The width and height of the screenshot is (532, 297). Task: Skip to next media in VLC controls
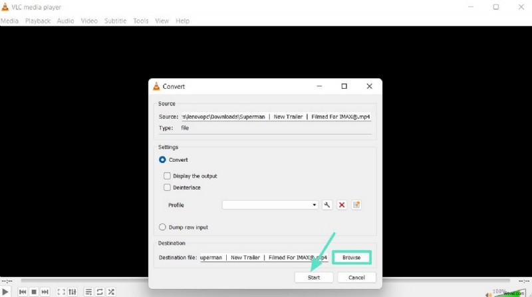pyautogui.click(x=45, y=292)
